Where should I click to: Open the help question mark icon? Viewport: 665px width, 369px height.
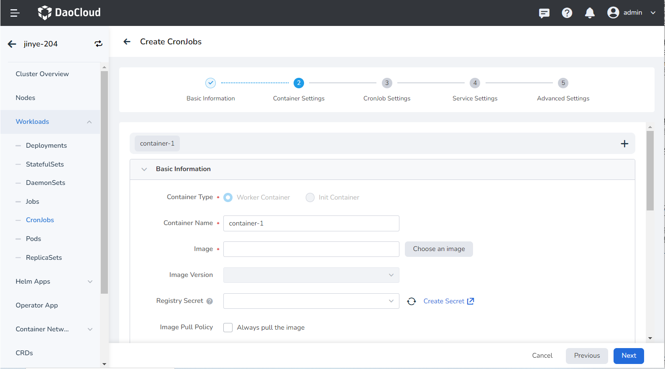click(567, 13)
